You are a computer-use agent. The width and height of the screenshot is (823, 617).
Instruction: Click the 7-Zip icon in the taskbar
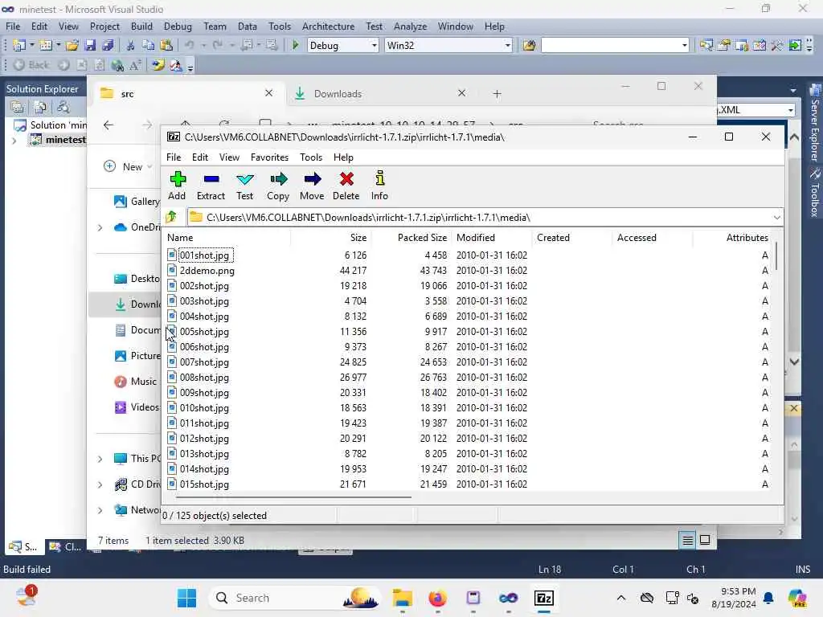544,598
